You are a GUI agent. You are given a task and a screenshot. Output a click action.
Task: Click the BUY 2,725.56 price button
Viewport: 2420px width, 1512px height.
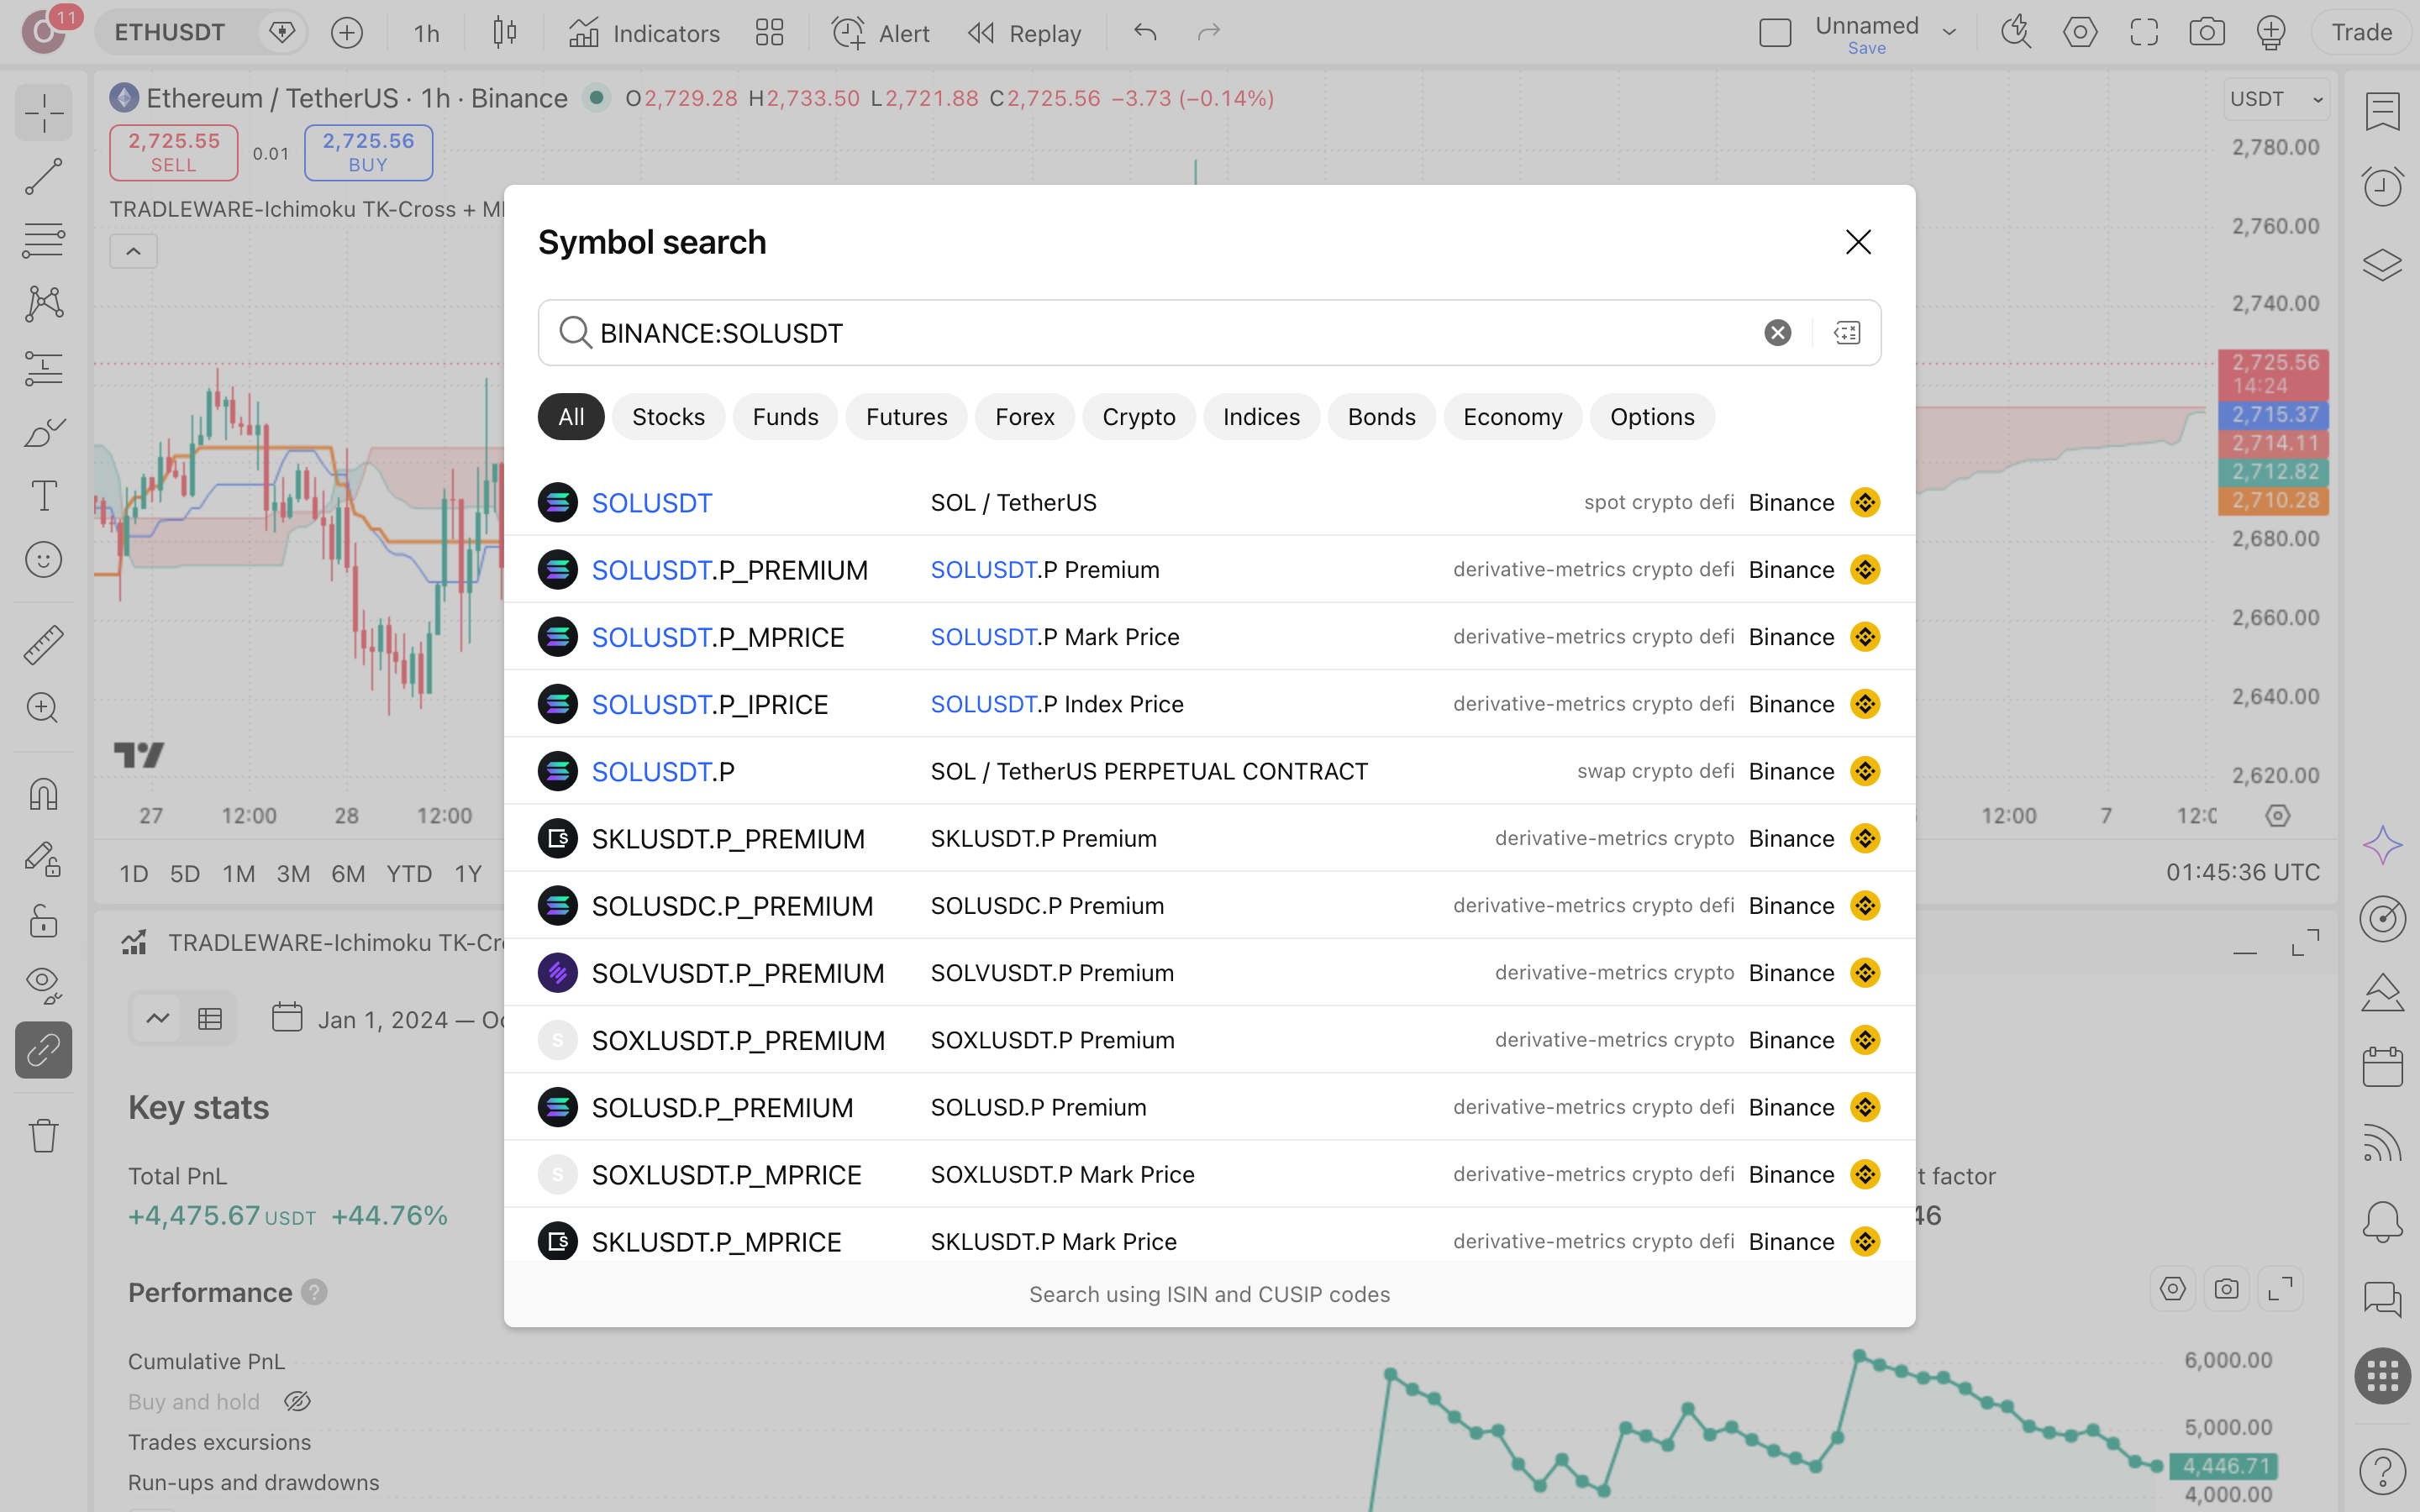tap(368, 152)
